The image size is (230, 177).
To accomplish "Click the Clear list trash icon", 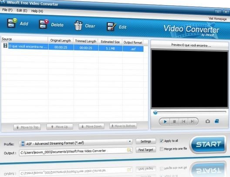I will pos(78,26).
